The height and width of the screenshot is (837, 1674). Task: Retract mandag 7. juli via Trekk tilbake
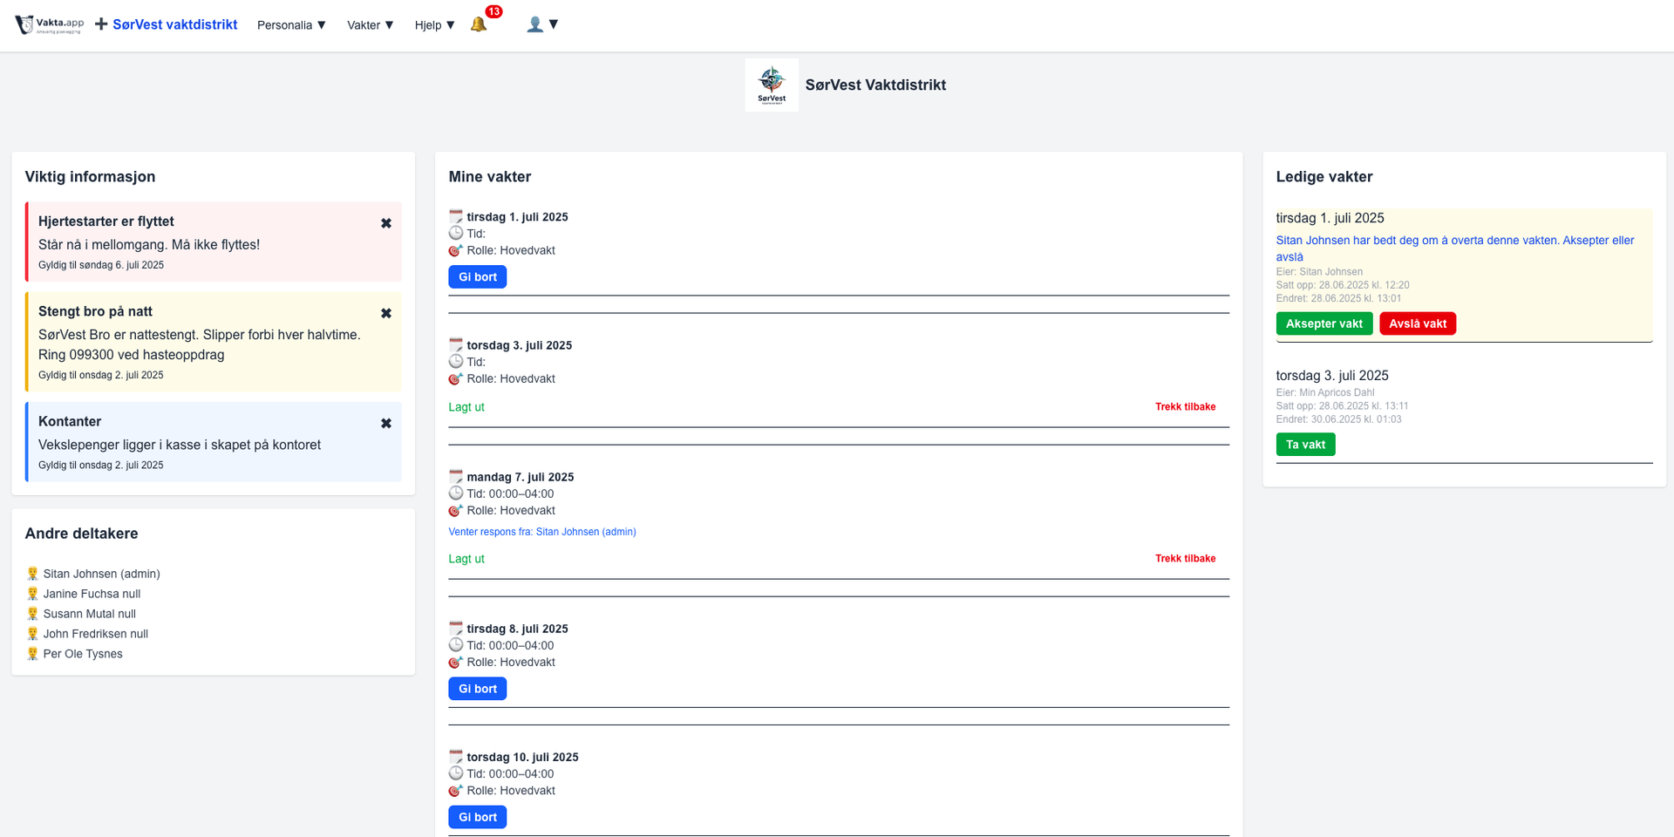[x=1185, y=558]
